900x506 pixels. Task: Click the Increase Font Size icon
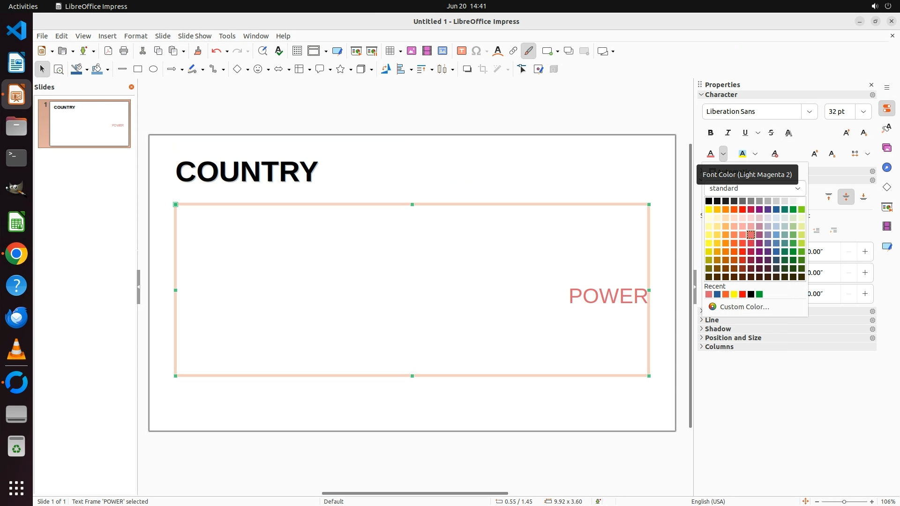[x=847, y=133]
